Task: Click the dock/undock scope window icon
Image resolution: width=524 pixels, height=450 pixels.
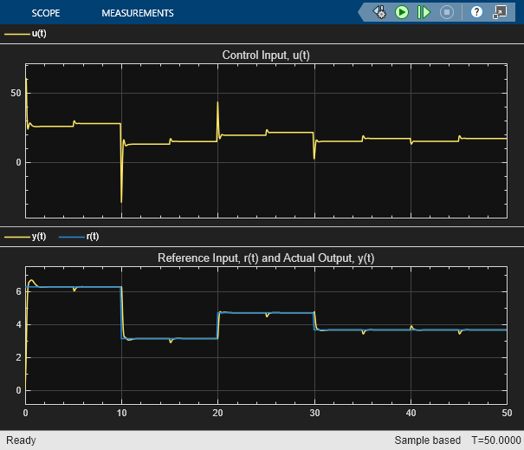Action: 500,12
